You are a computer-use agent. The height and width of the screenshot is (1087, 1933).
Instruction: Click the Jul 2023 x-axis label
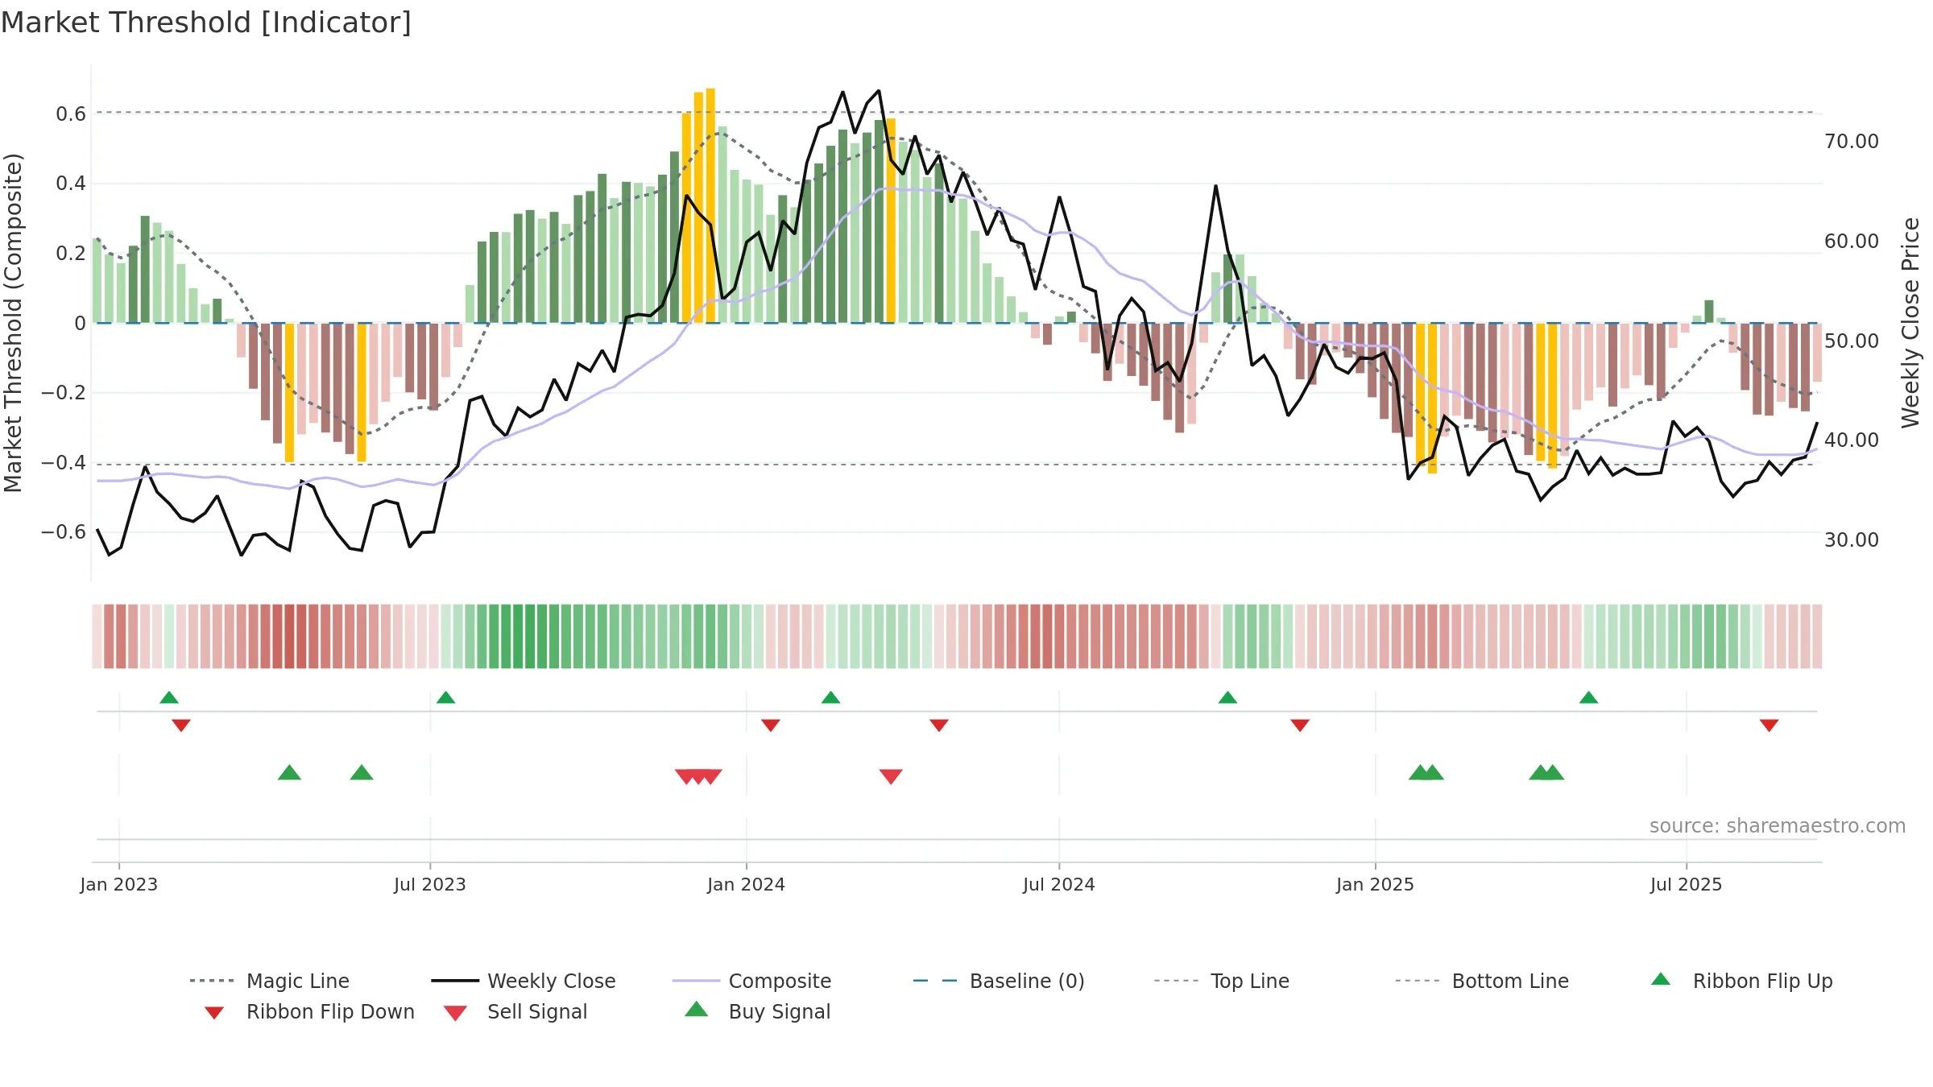(x=430, y=885)
